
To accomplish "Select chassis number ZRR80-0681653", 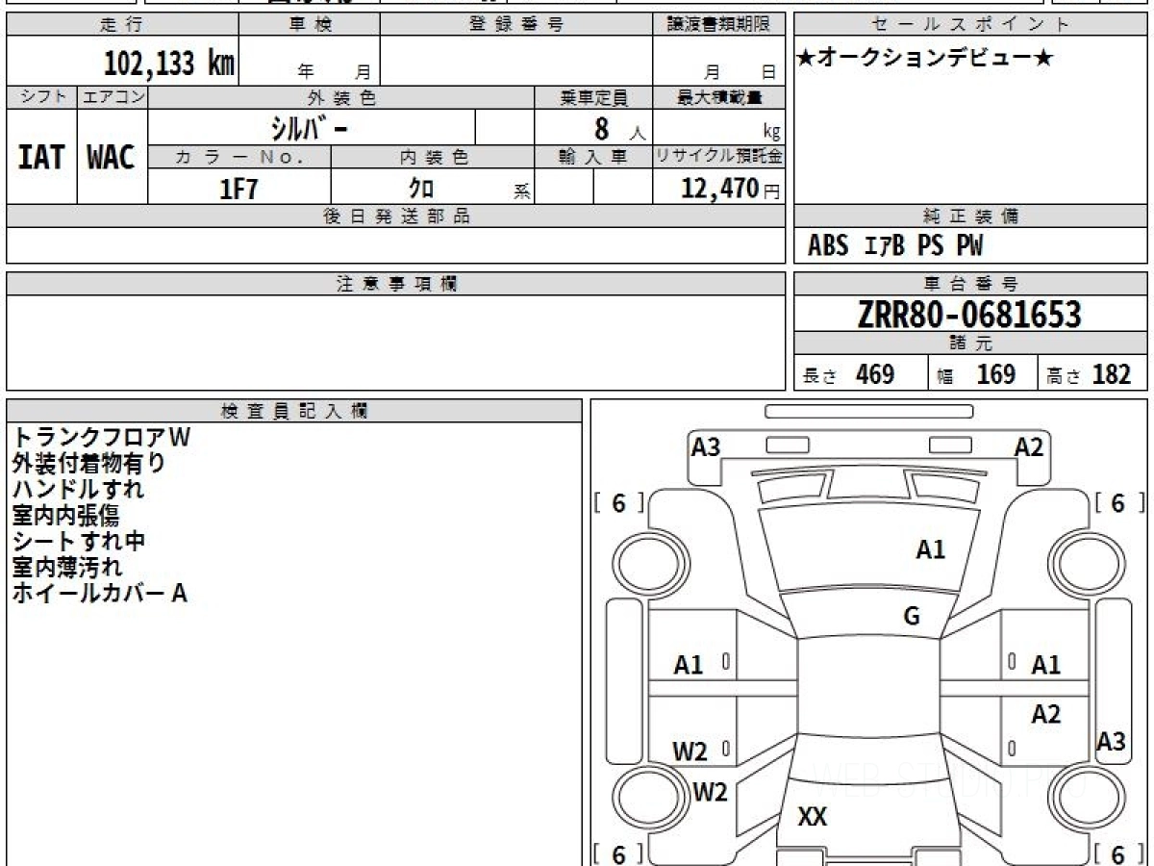I will click(969, 315).
